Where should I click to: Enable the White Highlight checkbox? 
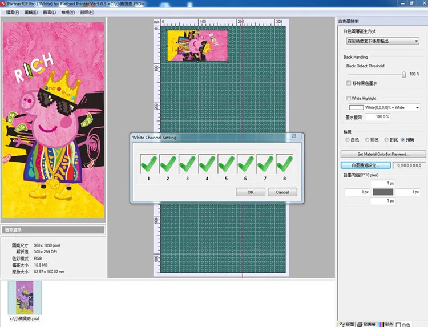[349, 98]
